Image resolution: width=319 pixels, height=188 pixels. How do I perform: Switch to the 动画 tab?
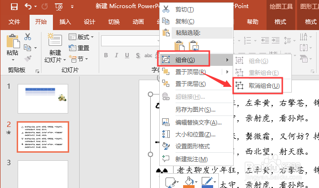click(x=138, y=21)
